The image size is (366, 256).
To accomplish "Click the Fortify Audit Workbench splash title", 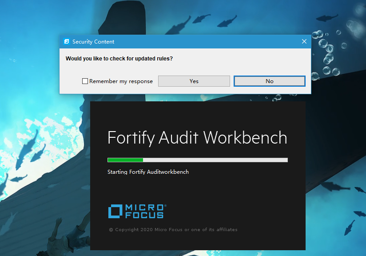I will coord(197,138).
